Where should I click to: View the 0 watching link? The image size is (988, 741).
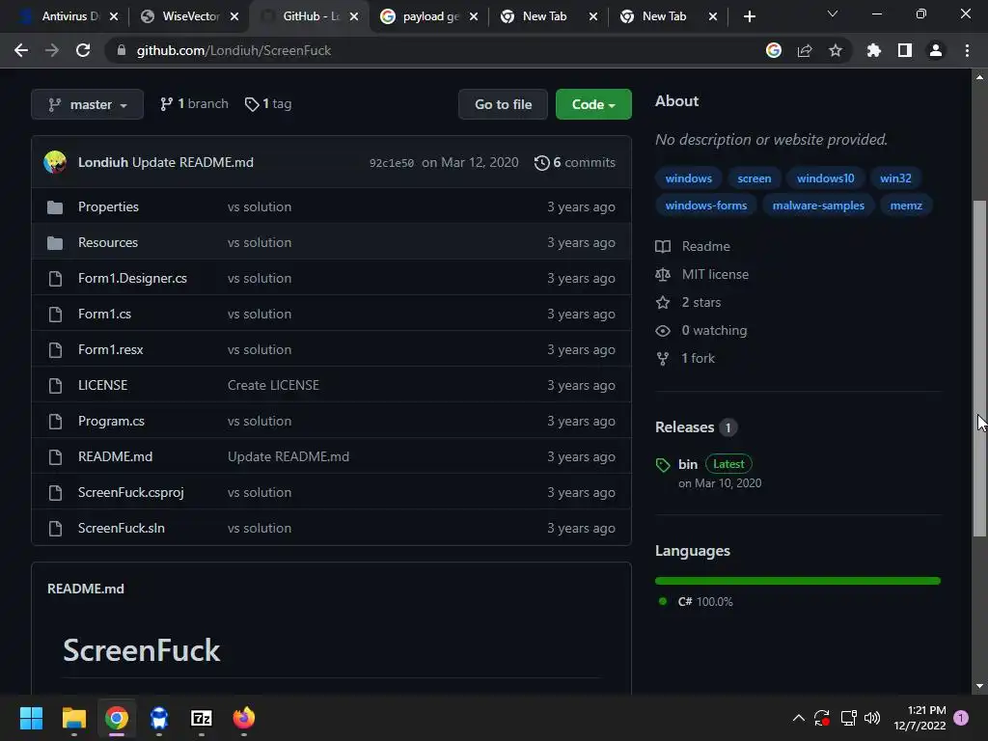point(701,330)
